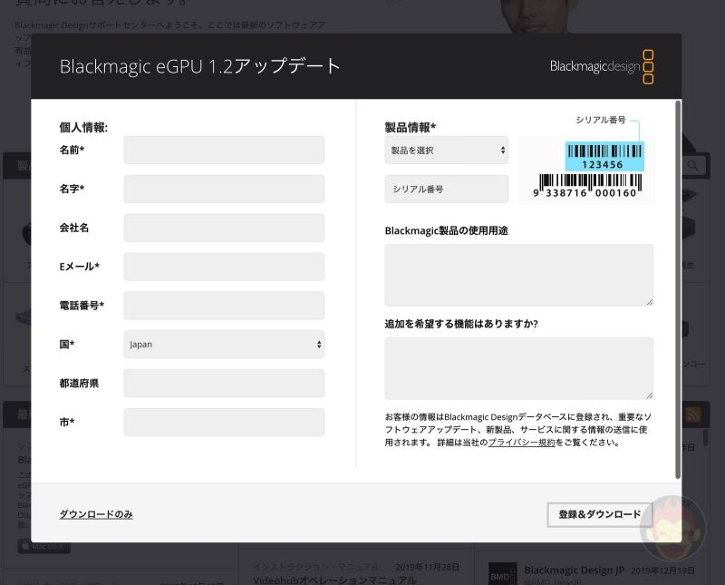Viewport: 725px width, 585px height.
Task: Select the シリアル番号 serial number field
Action: 446,188
